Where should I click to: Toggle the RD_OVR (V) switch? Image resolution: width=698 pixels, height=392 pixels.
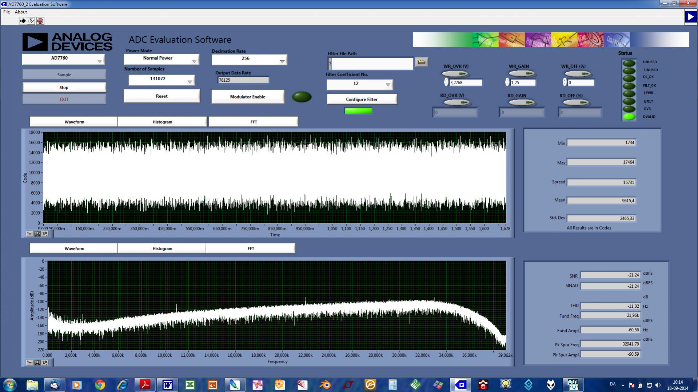pos(457,102)
